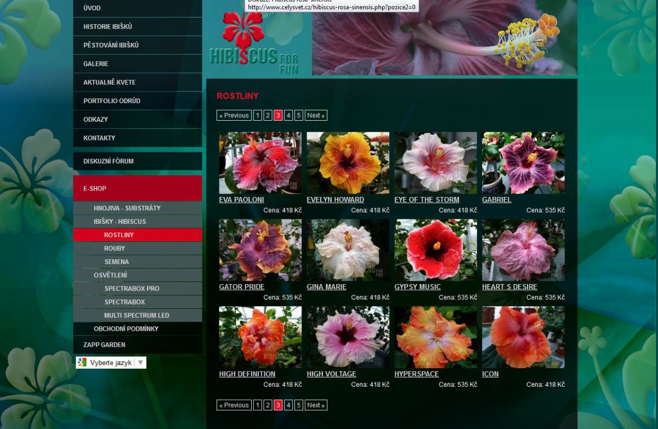Open the ODKAZY page
The height and width of the screenshot is (429, 658).
[138, 119]
